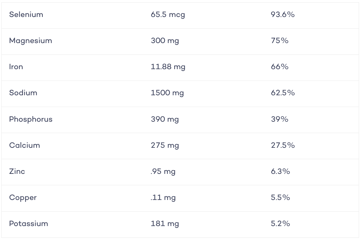
Task: Select the 65.5 mcg selenium amount
Action: coord(168,15)
